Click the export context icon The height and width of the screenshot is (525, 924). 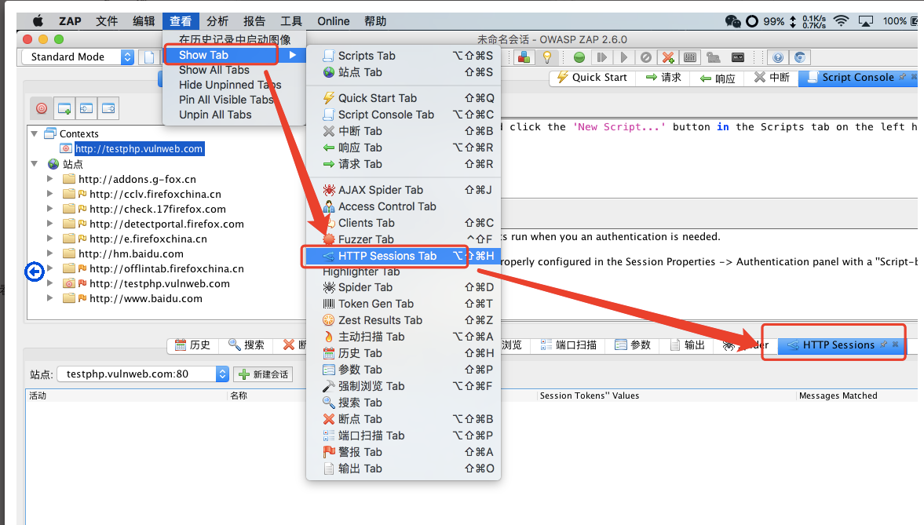pyautogui.click(x=108, y=108)
